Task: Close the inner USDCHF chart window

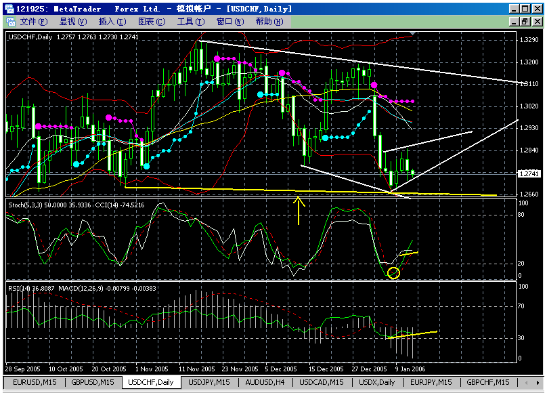Action: click(538, 22)
